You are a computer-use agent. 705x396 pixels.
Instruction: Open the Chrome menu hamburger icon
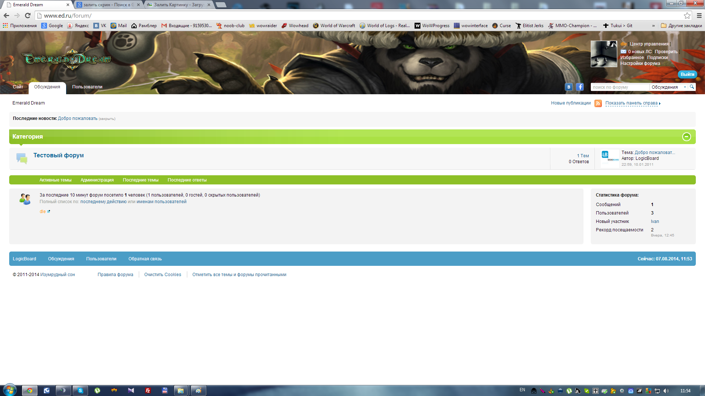click(699, 15)
